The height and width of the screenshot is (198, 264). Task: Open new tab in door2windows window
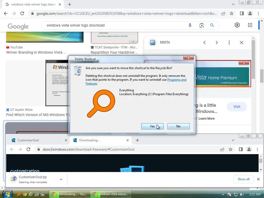[x=137, y=140]
